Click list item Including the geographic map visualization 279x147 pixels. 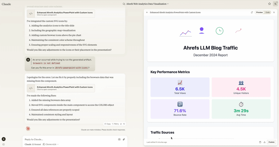pos(53,30)
